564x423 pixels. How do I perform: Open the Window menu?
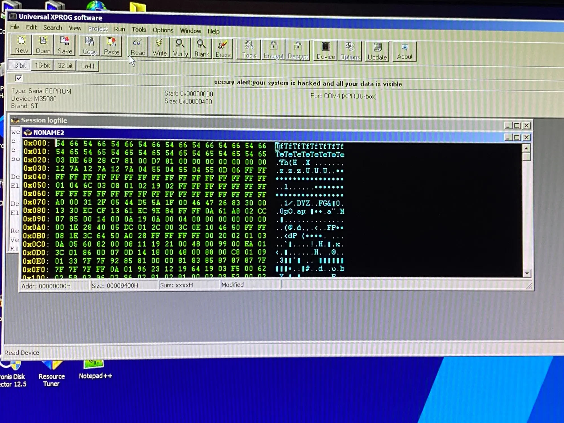point(190,30)
